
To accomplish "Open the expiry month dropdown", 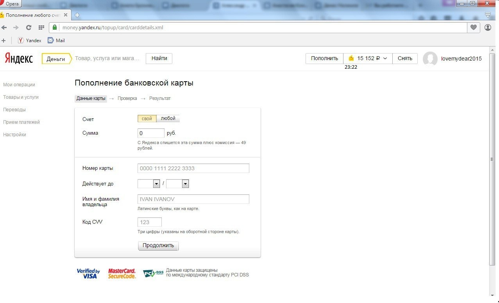I will tap(149, 184).
